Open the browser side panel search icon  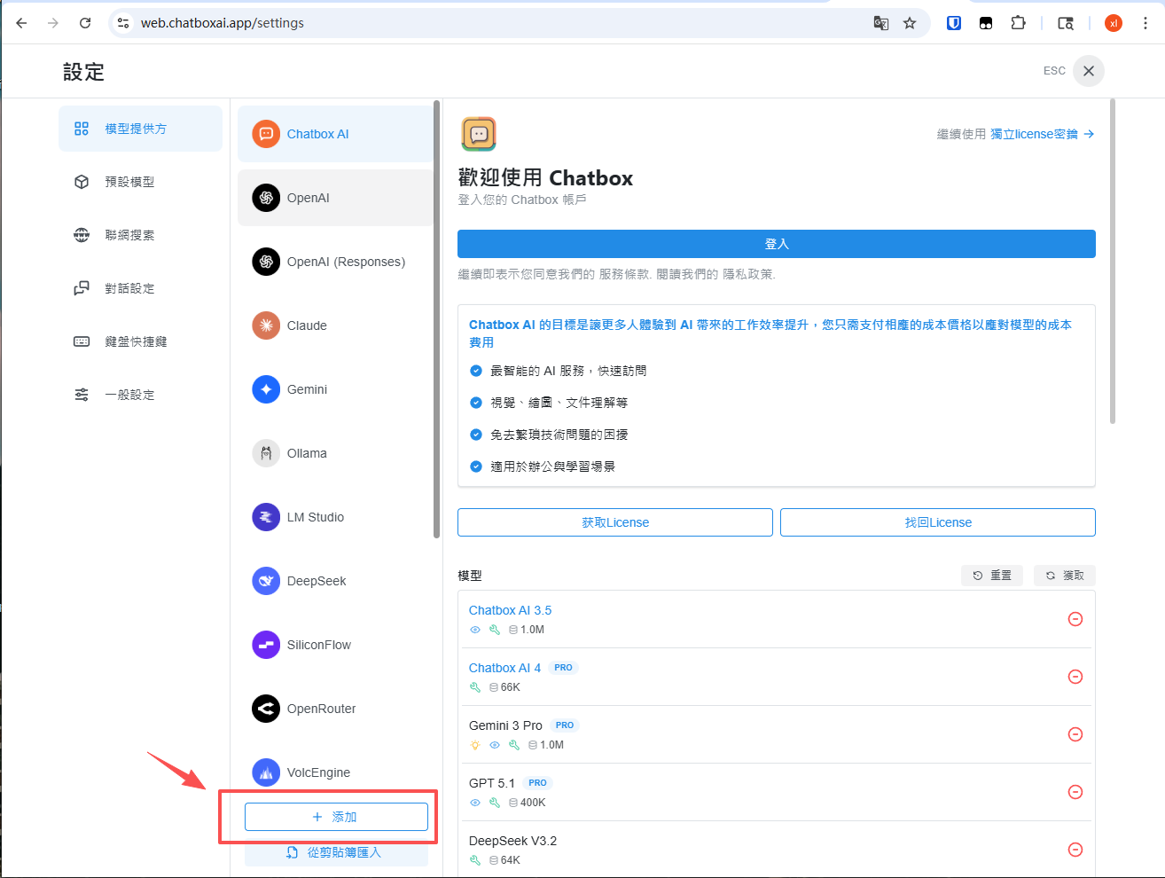coord(1066,23)
